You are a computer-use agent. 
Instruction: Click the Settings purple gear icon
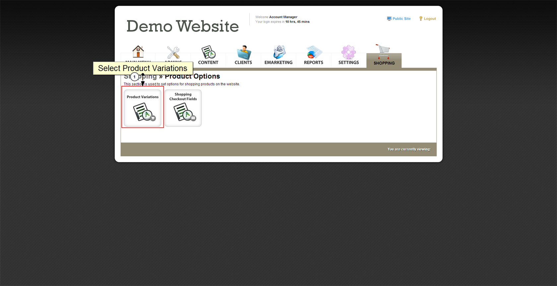click(348, 52)
